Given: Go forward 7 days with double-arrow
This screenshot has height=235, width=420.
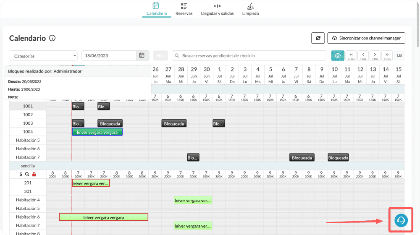Looking at the screenshot, I should pyautogui.click(x=387, y=55).
